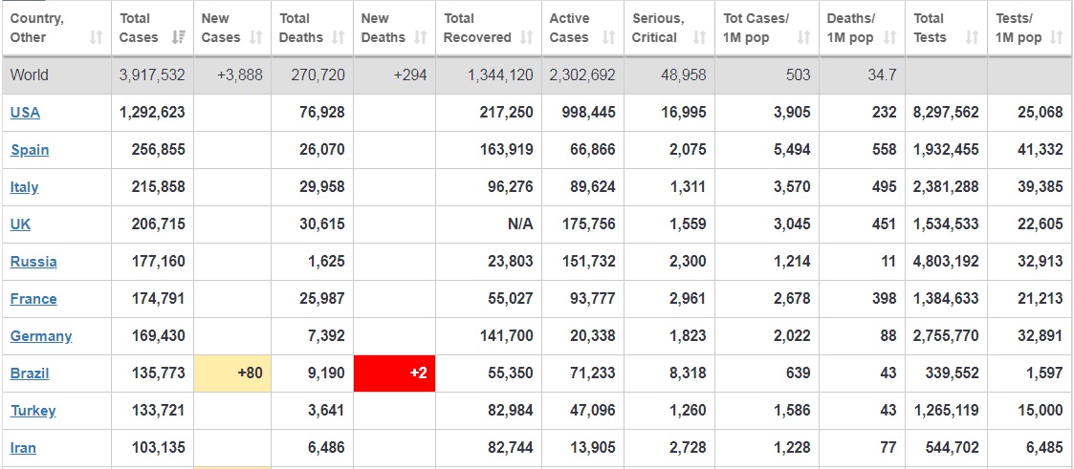Click the New Cases sort arrows
1074x469 pixels.
tap(255, 38)
